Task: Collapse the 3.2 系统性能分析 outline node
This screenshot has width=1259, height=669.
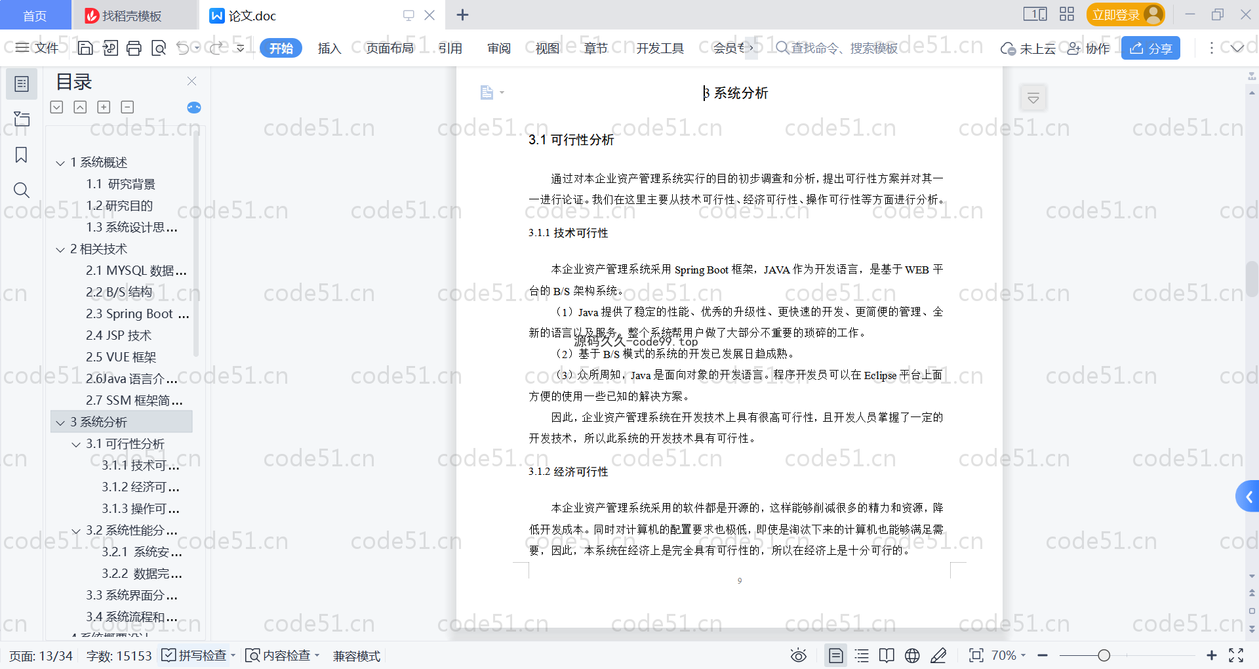Action: coord(76,531)
